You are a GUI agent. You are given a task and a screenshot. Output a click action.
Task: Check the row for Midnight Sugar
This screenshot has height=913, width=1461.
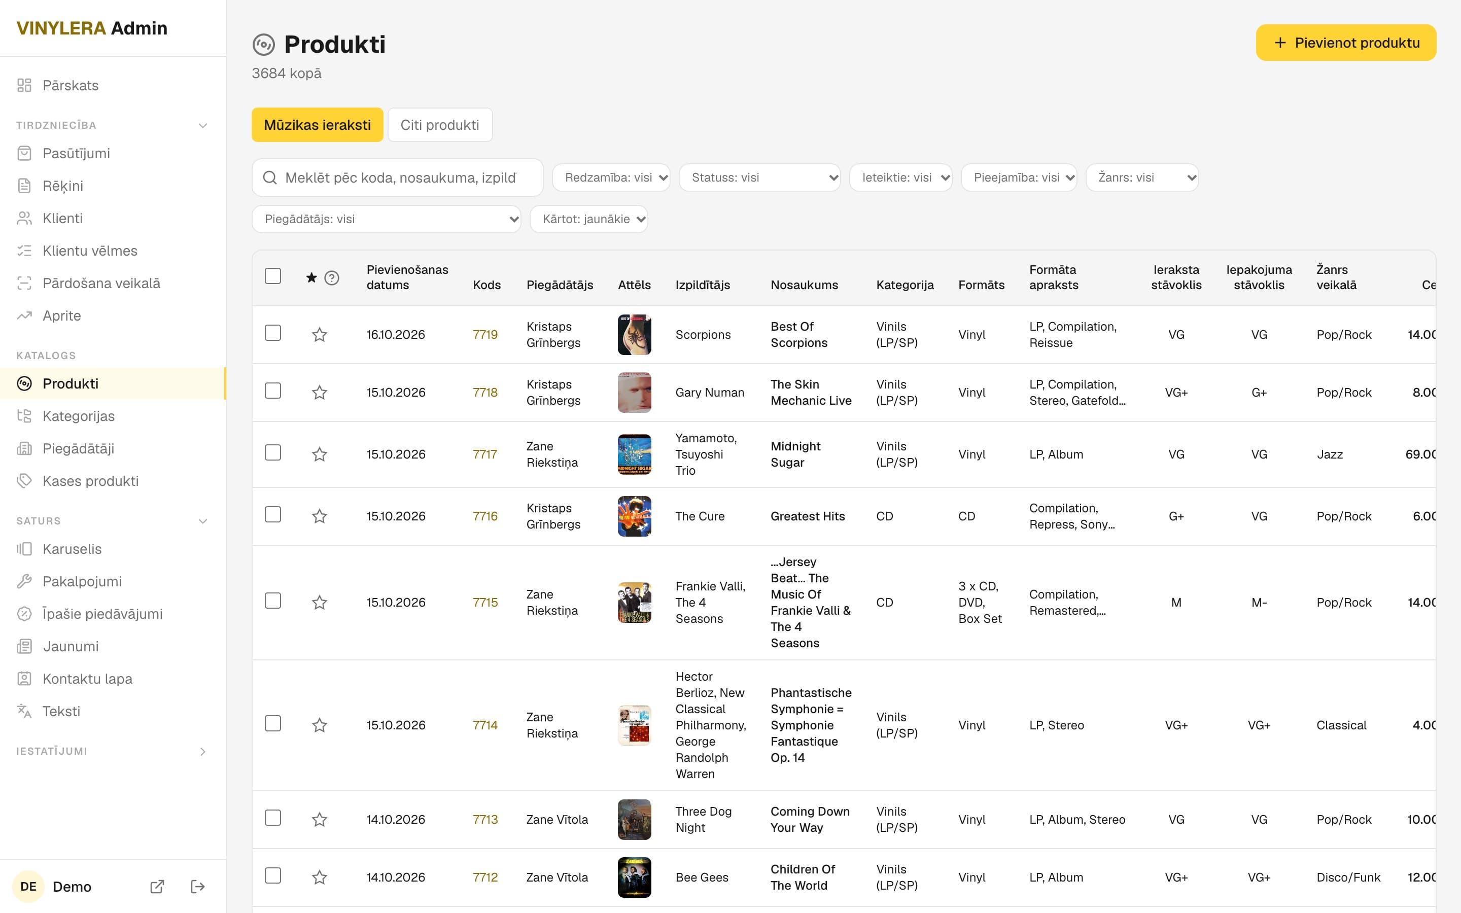click(x=273, y=452)
